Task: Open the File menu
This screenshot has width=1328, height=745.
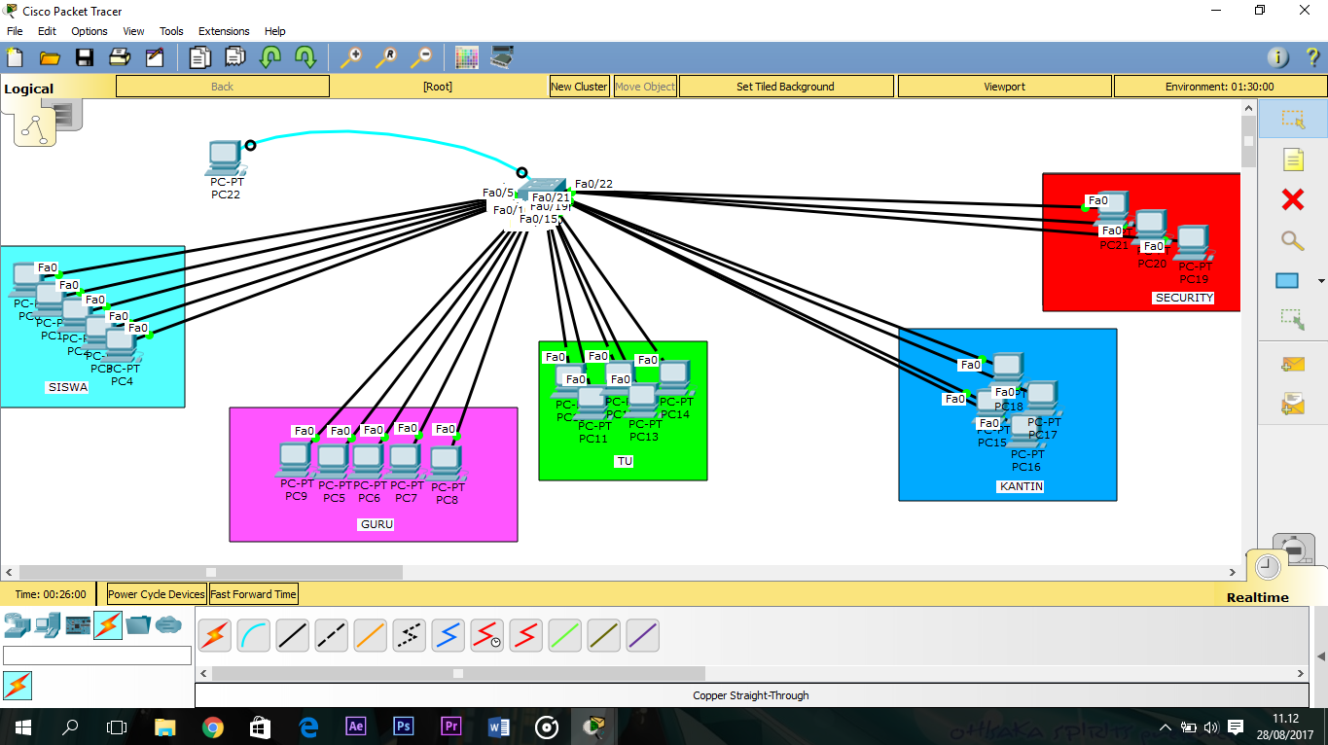Action: pyautogui.click(x=15, y=31)
